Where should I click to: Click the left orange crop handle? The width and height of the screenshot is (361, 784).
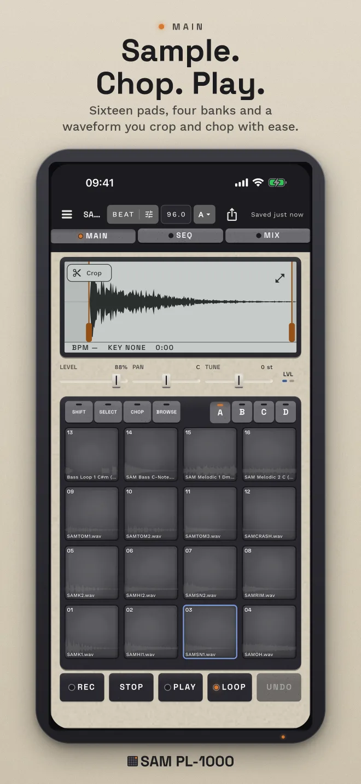pos(89,332)
